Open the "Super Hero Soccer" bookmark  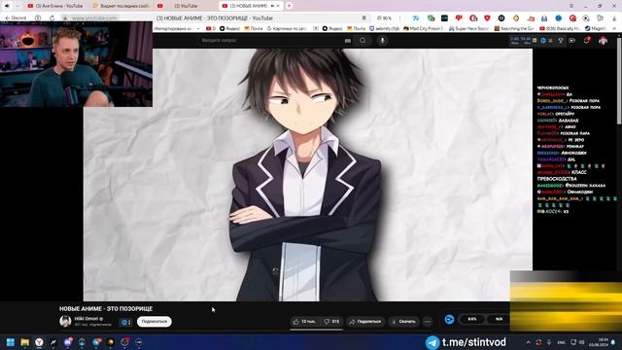click(x=468, y=28)
